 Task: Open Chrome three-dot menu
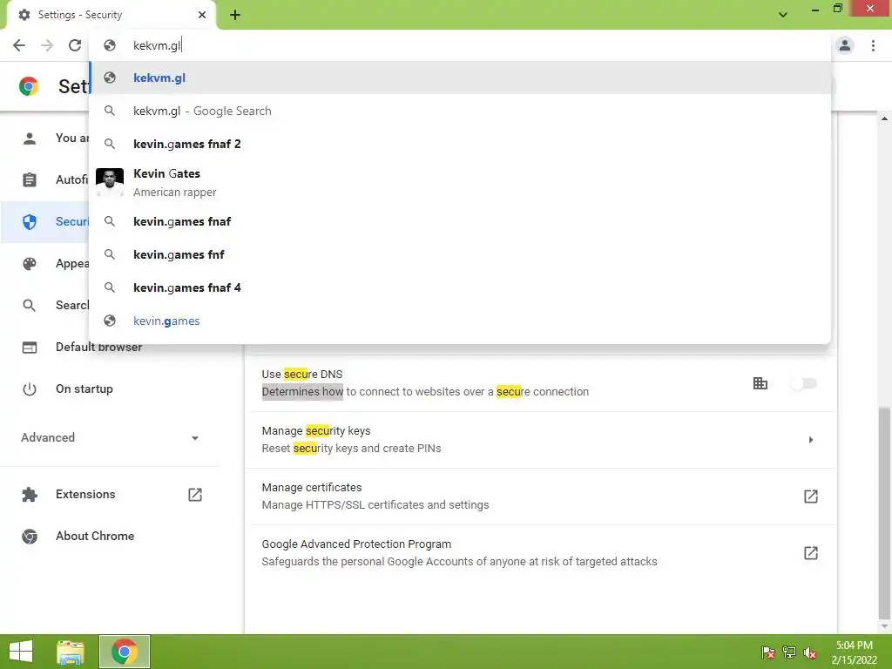[x=873, y=45]
